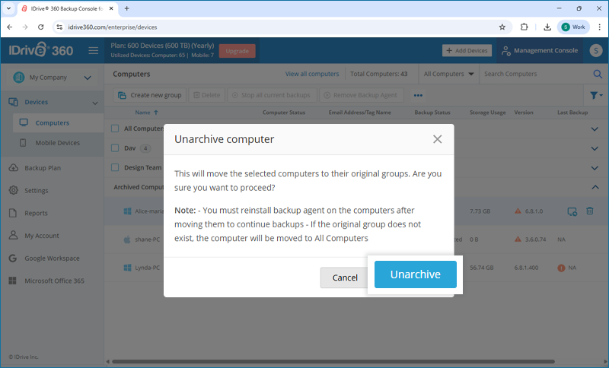Image resolution: width=609 pixels, height=368 pixels.
Task: Open Backup Plan section
Action: point(43,168)
